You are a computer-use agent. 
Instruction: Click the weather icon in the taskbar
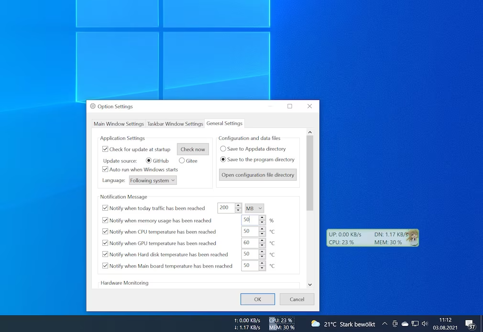pyautogui.click(x=315, y=324)
